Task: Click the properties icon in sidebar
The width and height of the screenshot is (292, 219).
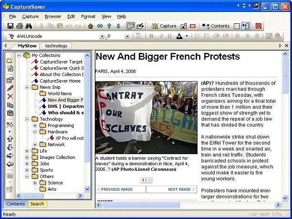Action: pyautogui.click(x=10, y=80)
